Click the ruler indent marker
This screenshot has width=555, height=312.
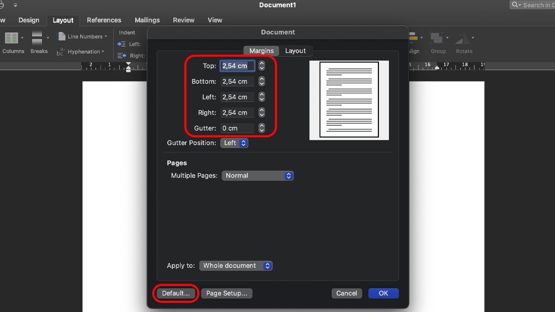(x=128, y=66)
